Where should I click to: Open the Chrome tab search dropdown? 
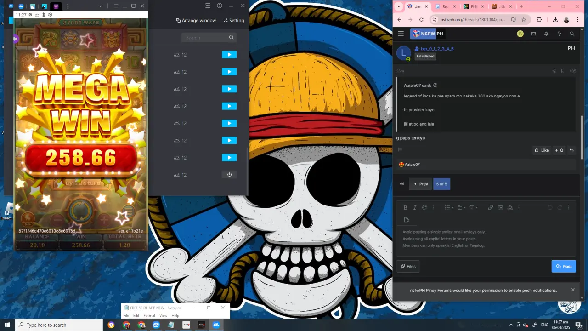[x=398, y=6]
